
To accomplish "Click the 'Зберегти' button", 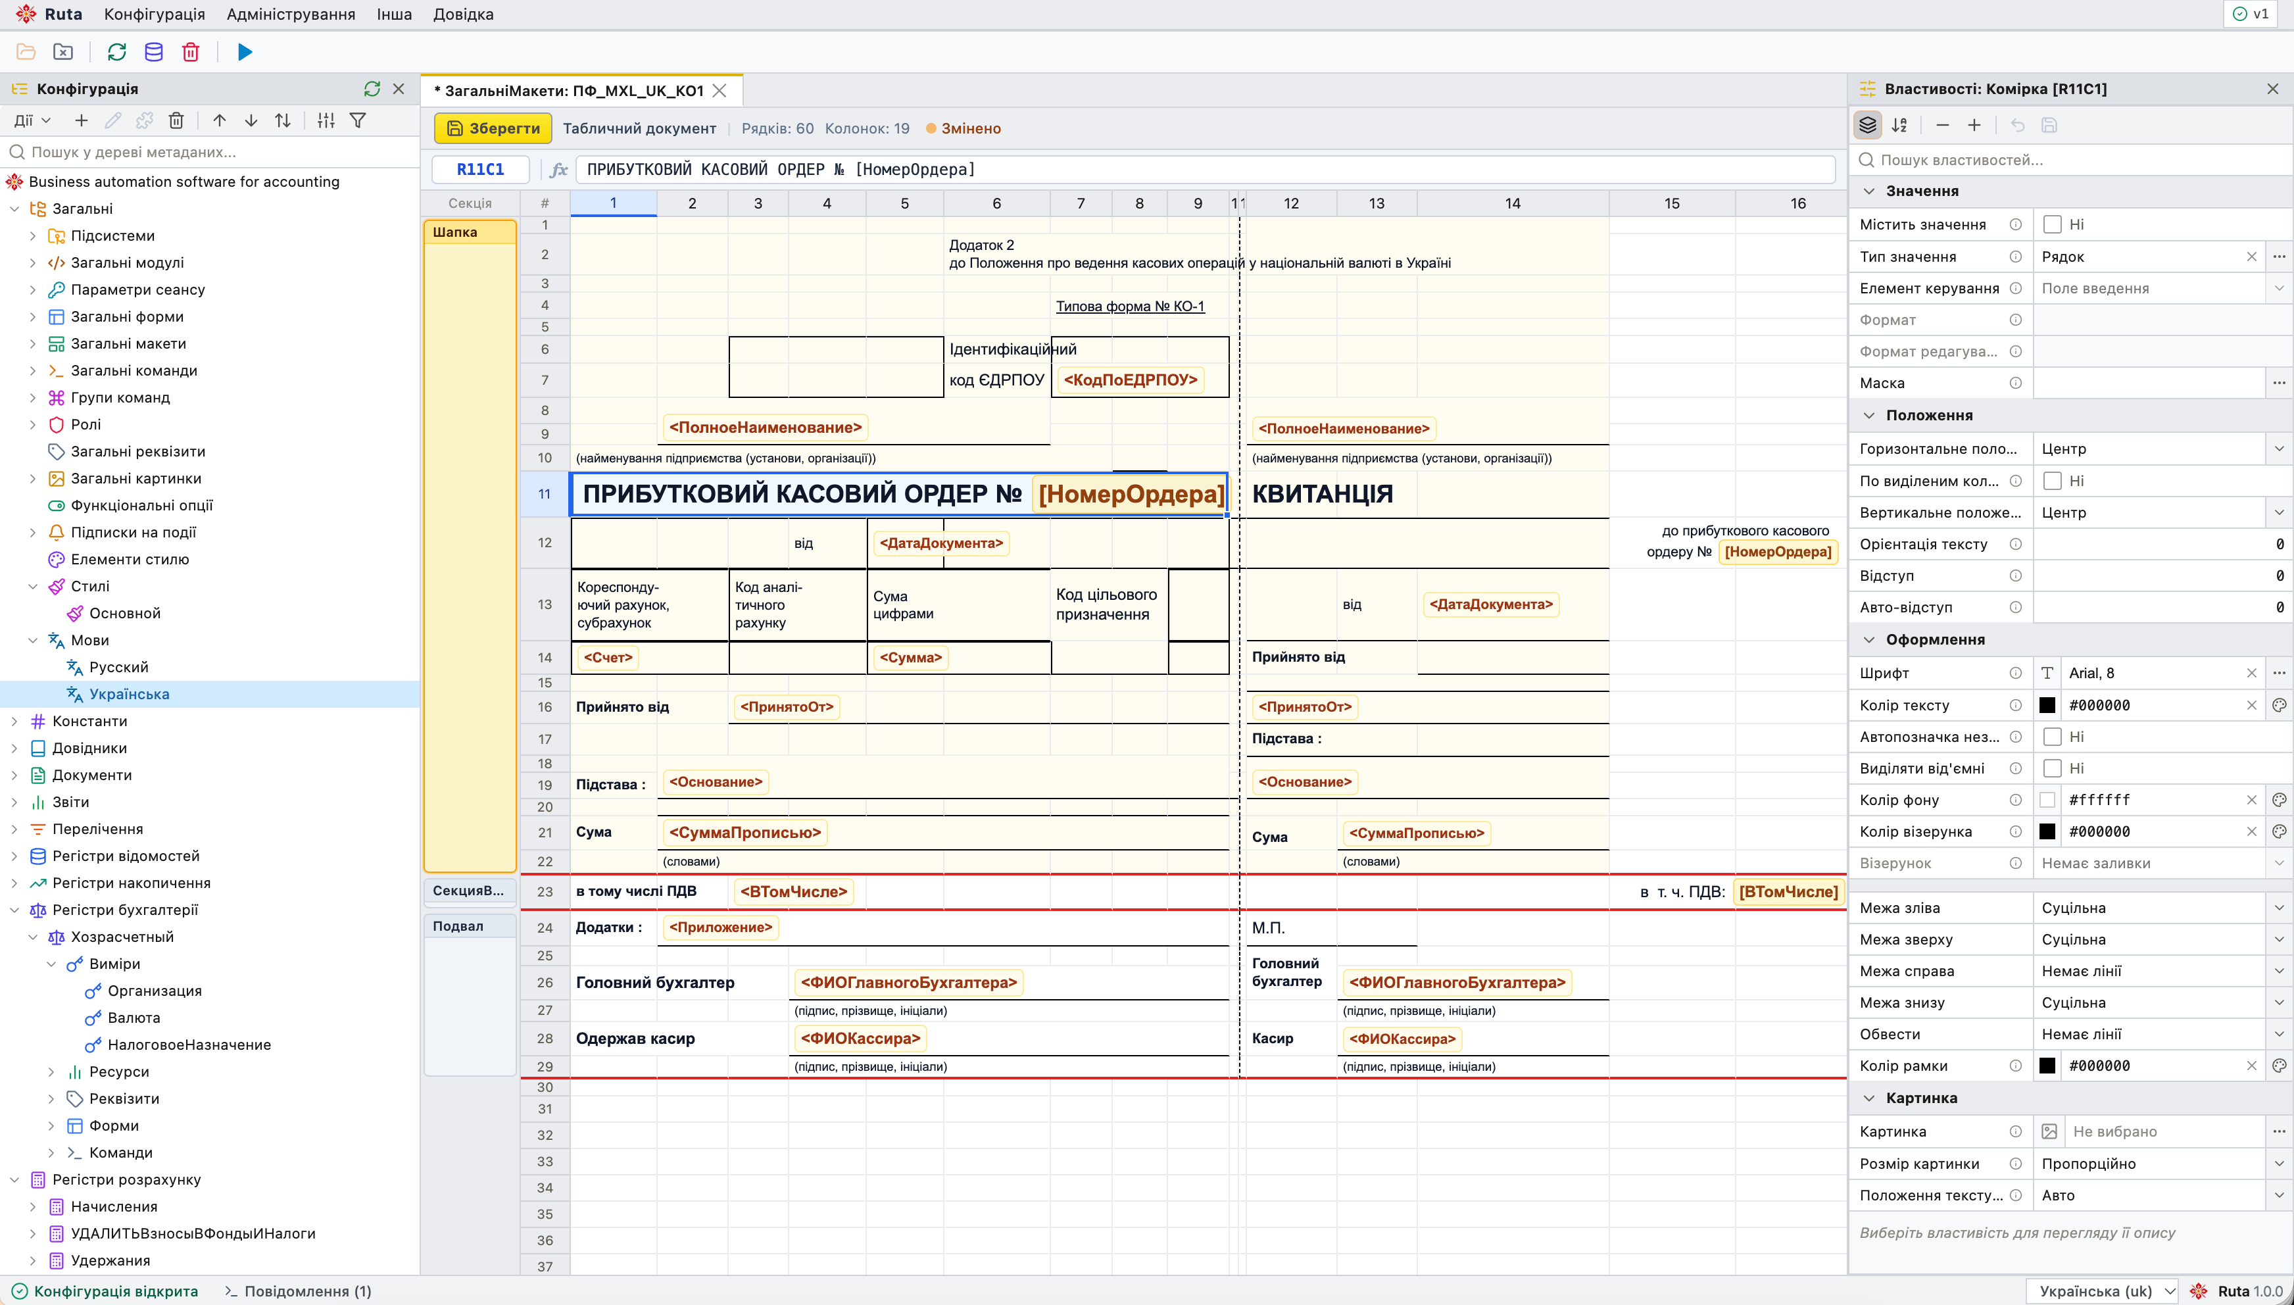I will pos(493,128).
